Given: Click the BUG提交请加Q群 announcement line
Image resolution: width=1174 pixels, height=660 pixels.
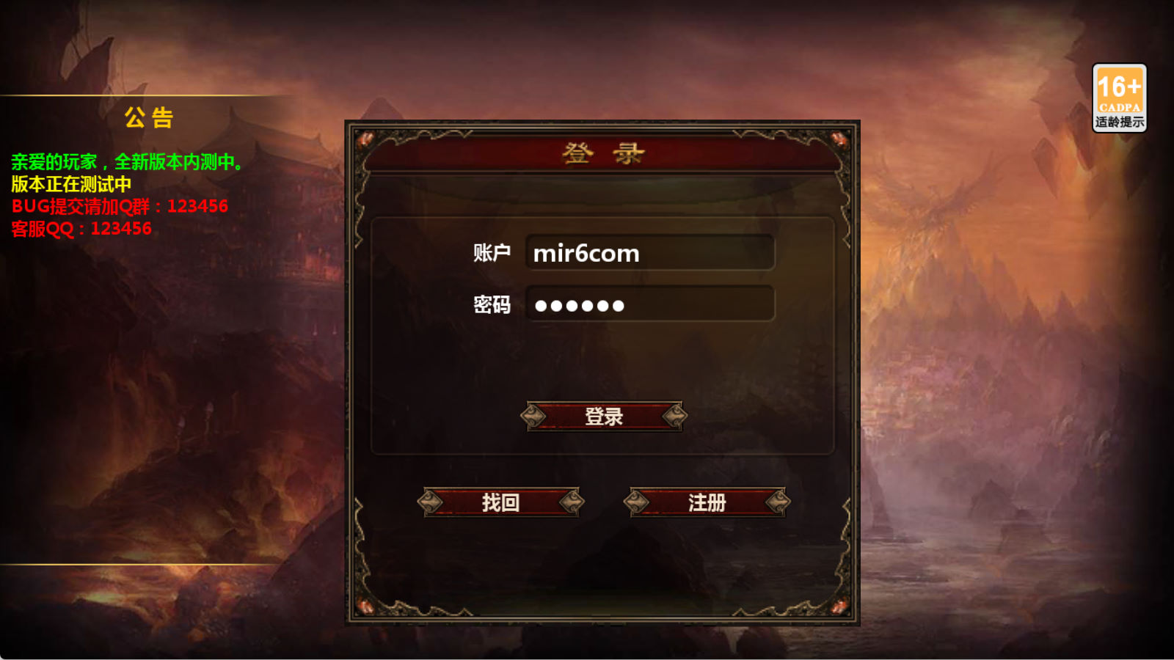Looking at the screenshot, I should (120, 206).
